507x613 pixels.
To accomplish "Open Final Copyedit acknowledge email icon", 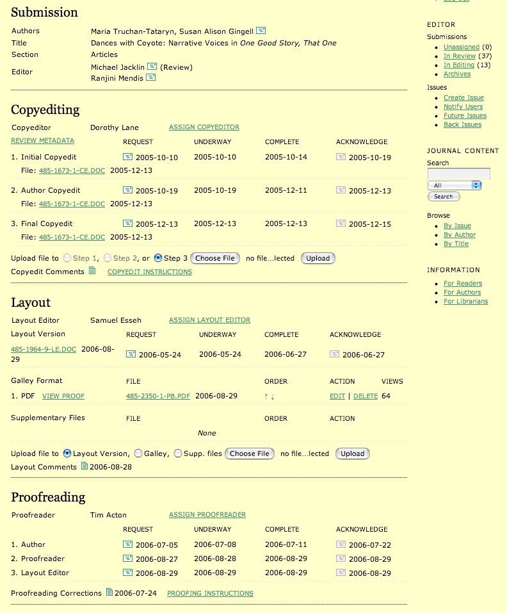I will pyautogui.click(x=341, y=223).
